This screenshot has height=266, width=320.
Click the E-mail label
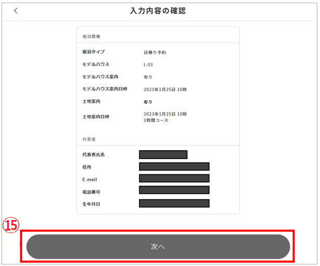[90, 179]
